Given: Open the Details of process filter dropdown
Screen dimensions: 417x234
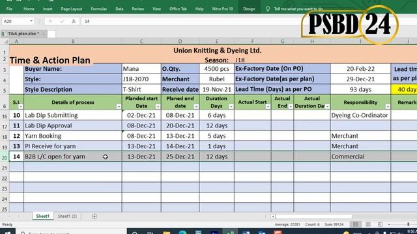Looking at the screenshot, I should (x=119, y=107).
